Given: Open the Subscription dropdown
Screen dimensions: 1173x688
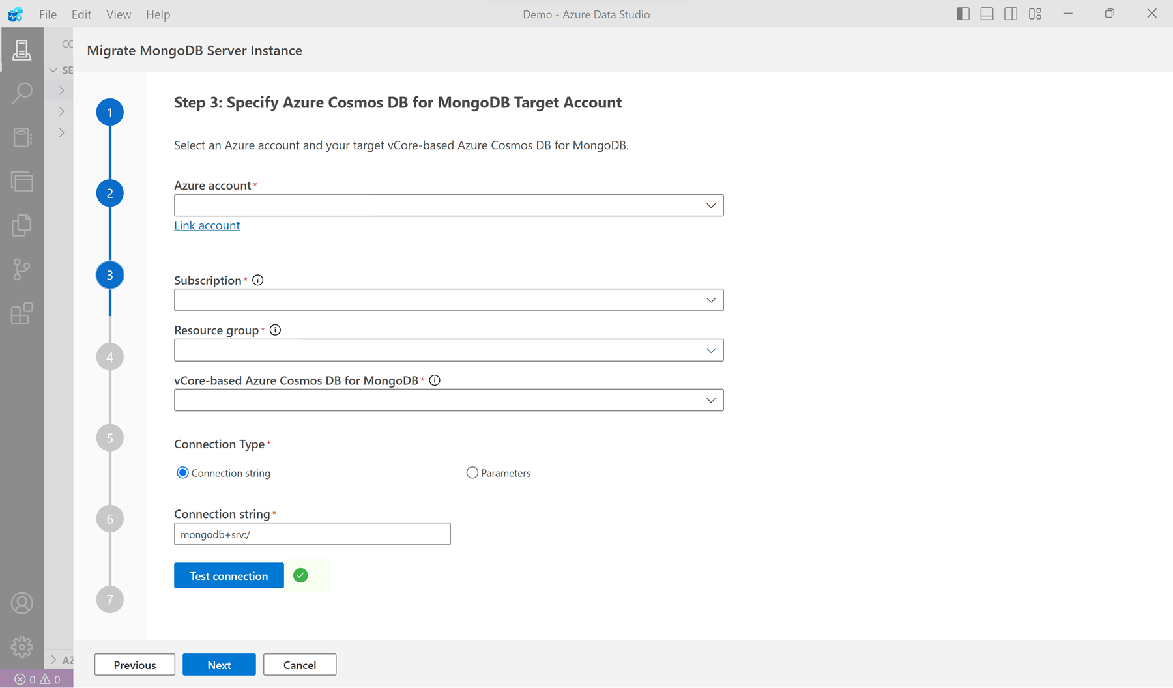Looking at the screenshot, I should [x=448, y=300].
